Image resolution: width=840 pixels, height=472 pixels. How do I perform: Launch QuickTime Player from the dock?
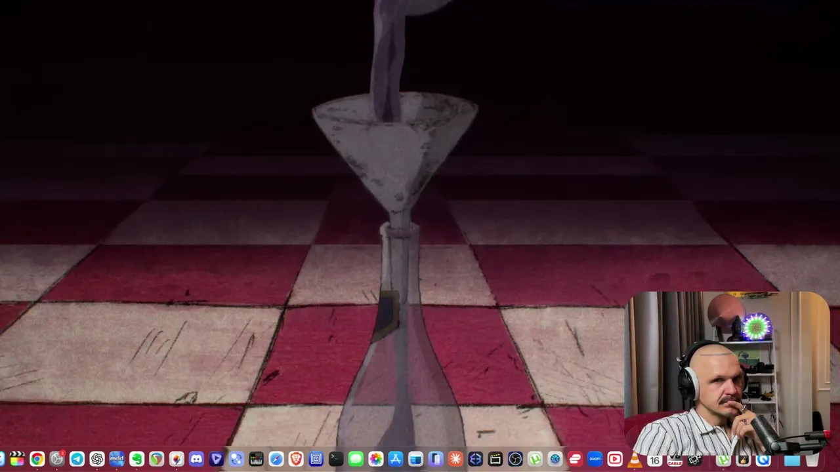point(763,460)
